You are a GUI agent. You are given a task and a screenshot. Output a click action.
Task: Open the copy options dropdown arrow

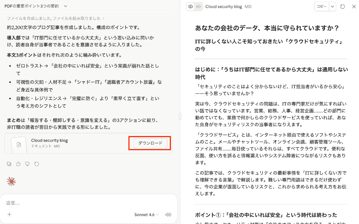(x=332, y=7)
